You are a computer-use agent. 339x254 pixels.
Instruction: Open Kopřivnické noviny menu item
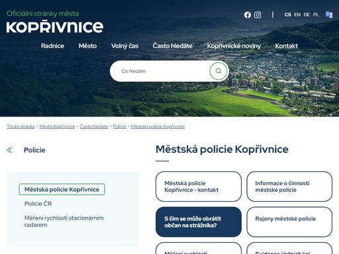point(234,46)
